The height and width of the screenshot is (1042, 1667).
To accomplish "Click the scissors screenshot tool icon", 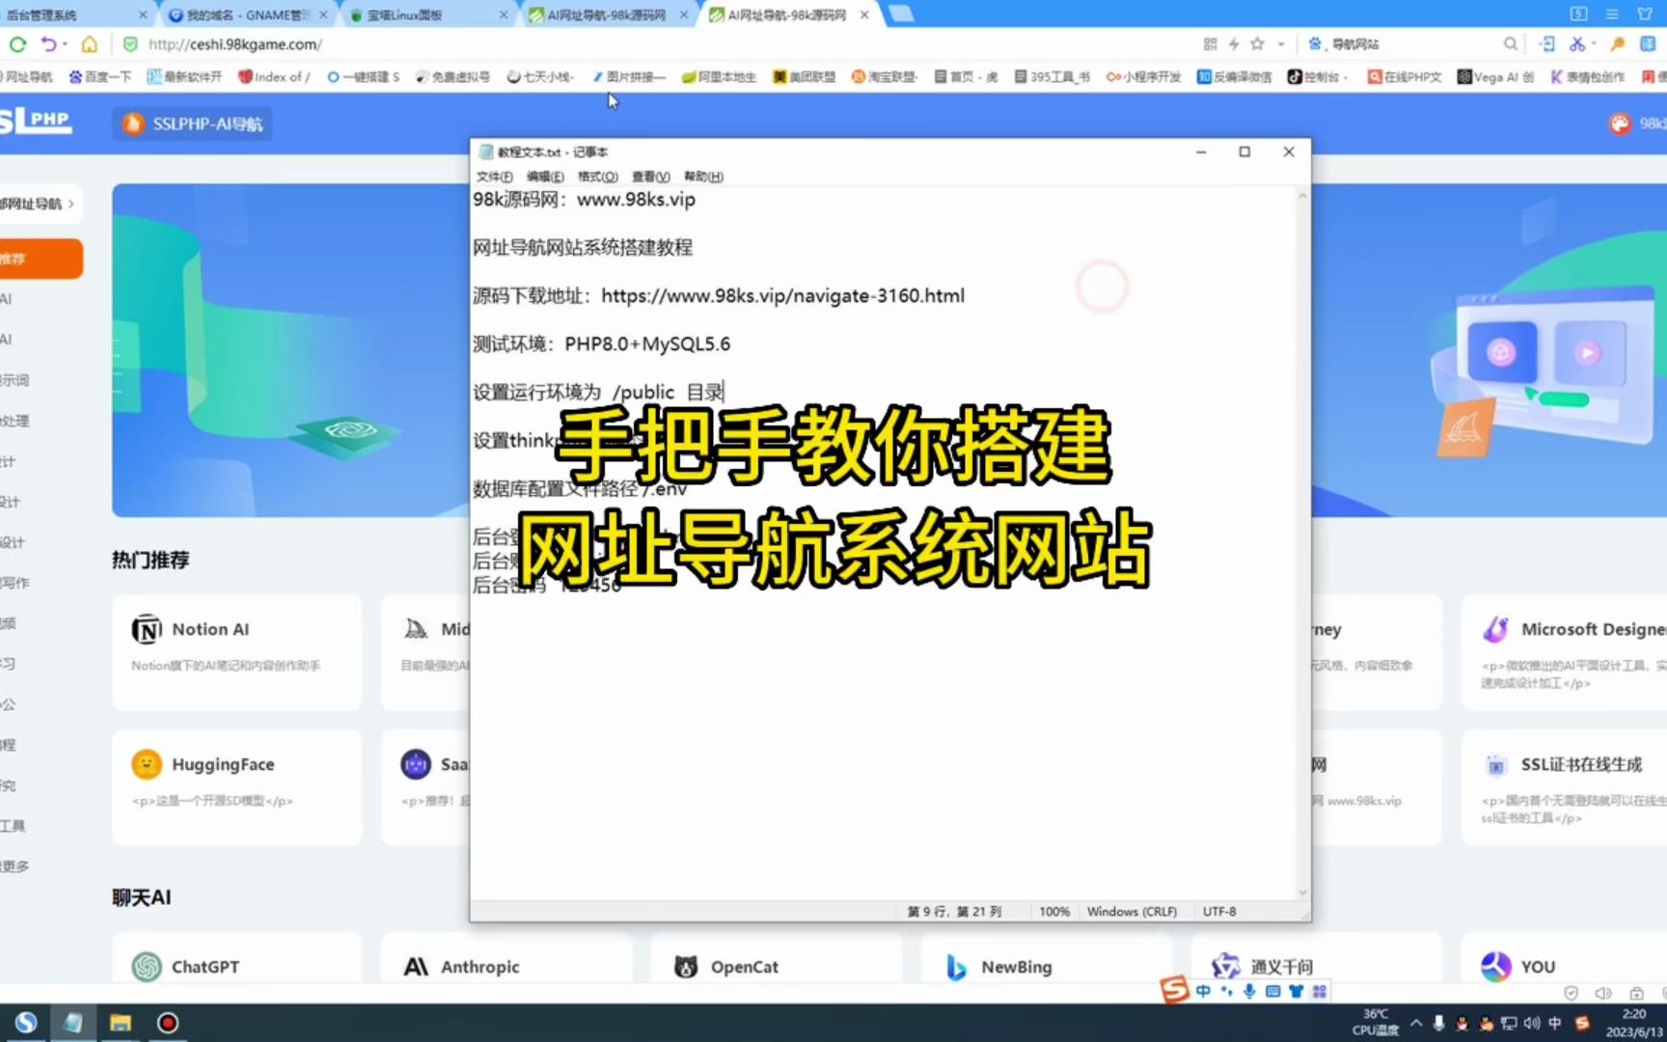I will click(x=1576, y=43).
